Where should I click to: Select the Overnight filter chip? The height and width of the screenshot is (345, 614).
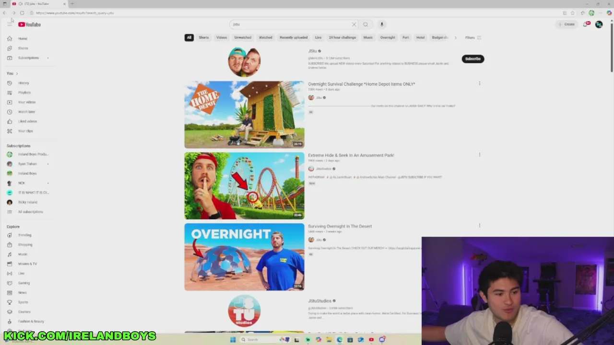388,37
